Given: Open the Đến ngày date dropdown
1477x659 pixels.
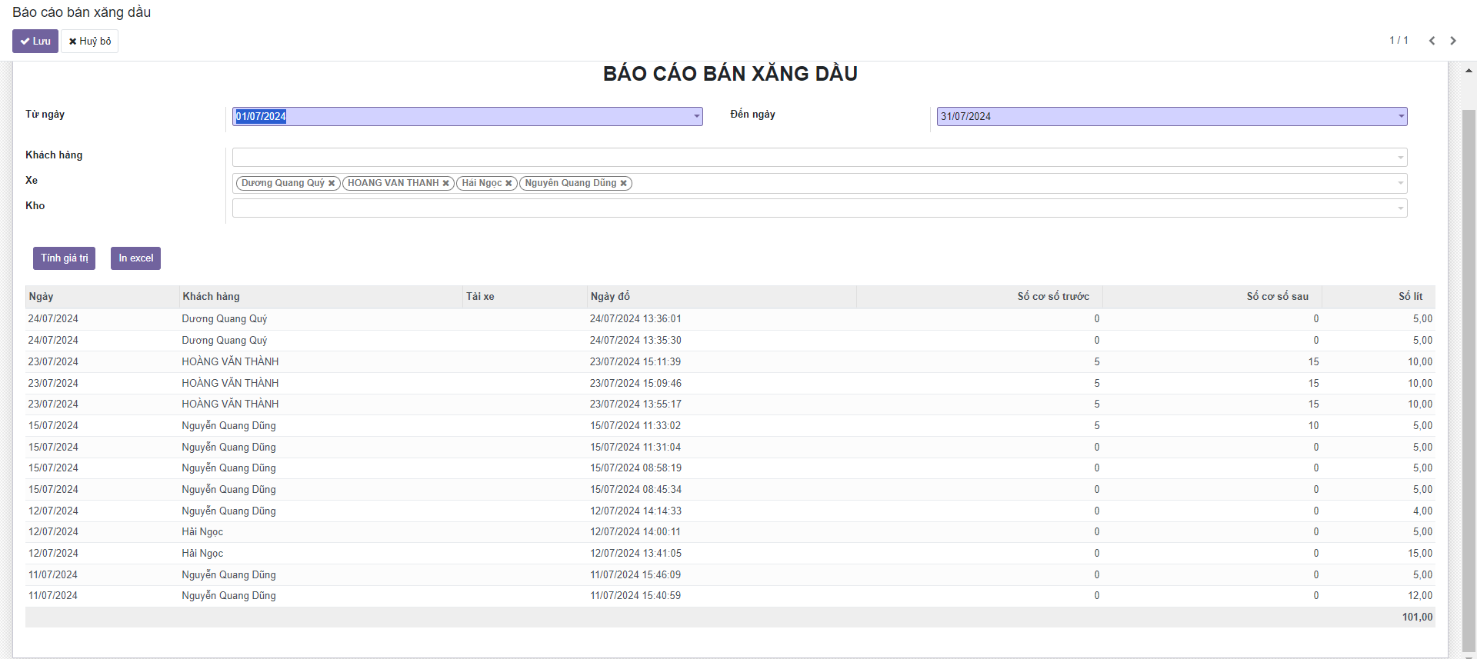Looking at the screenshot, I should point(1401,117).
